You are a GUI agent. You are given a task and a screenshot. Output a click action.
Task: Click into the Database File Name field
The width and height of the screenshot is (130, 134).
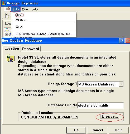click(x=101, y=105)
